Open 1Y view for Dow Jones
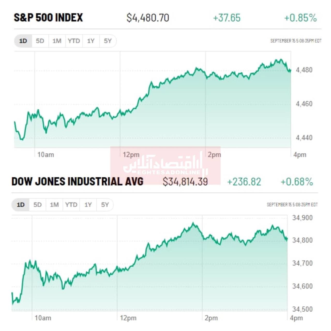 coord(88,205)
